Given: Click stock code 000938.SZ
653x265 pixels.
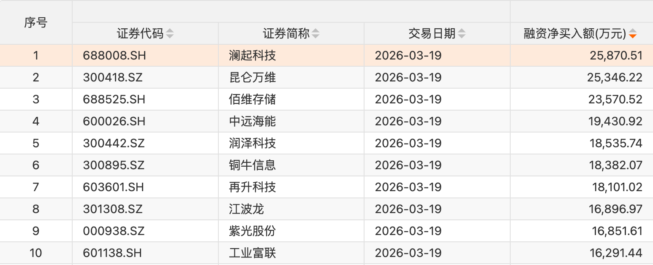Looking at the screenshot, I should [114, 231].
